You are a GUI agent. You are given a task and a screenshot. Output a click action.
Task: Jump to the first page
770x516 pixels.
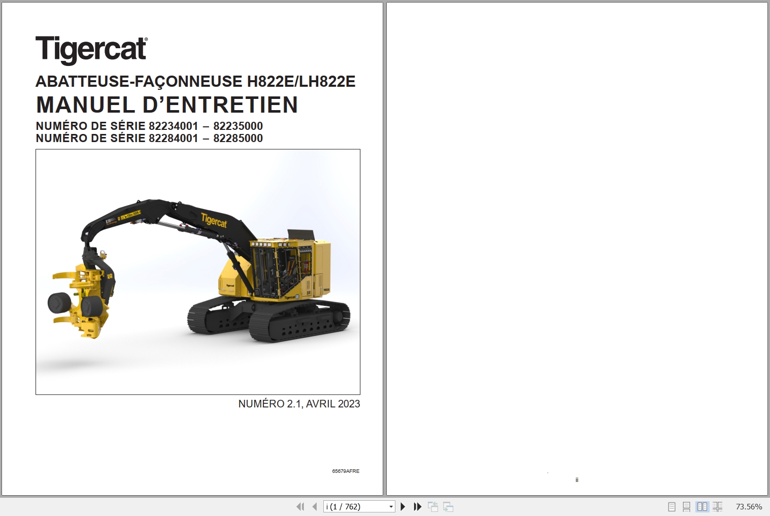click(300, 506)
